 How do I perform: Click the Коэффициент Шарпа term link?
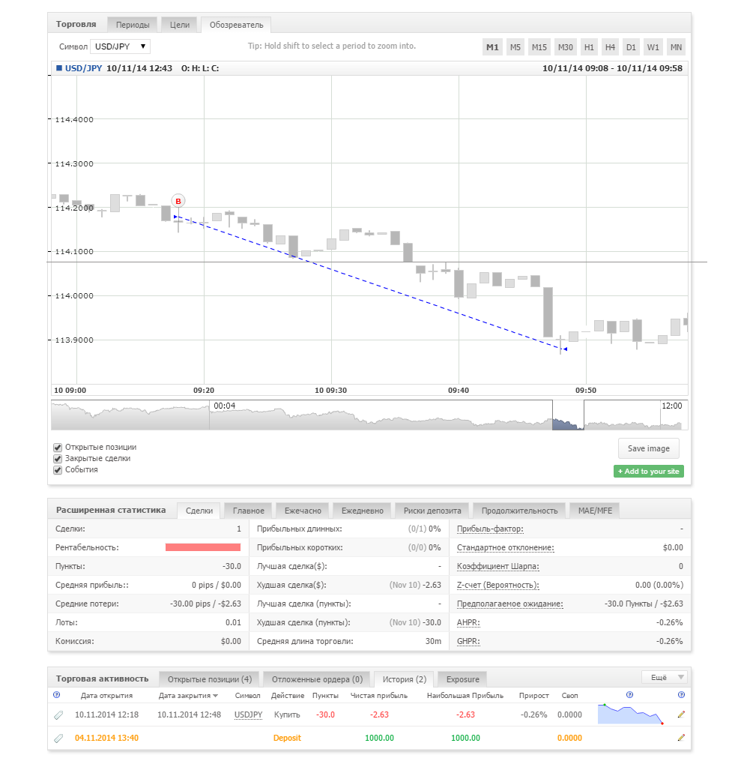coord(497,567)
